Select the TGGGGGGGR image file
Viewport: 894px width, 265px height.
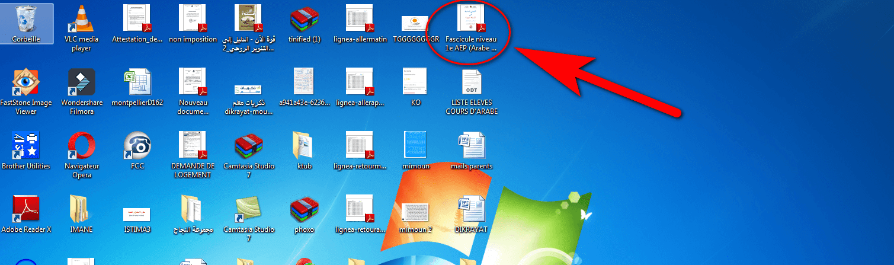[415, 28]
